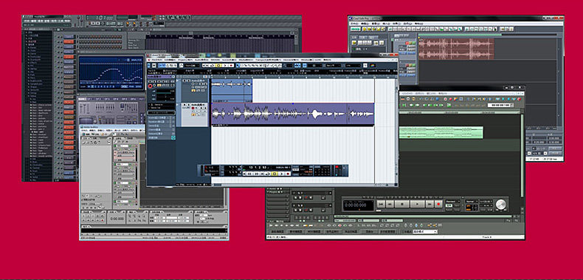Select the arrow Object Selection tool in Cubase
The height and width of the screenshot is (280, 583).
point(237,66)
